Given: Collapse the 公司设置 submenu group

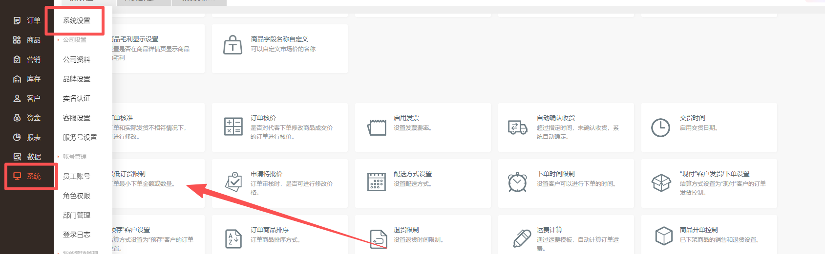Looking at the screenshot, I should 74,40.
